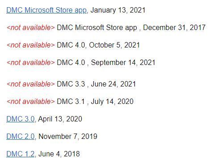Click the January 13, 2021 date text
210x164 pixels.
tap(118, 10)
